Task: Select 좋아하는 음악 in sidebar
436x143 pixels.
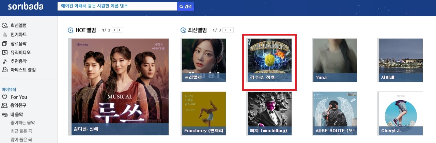Action: (x=23, y=123)
